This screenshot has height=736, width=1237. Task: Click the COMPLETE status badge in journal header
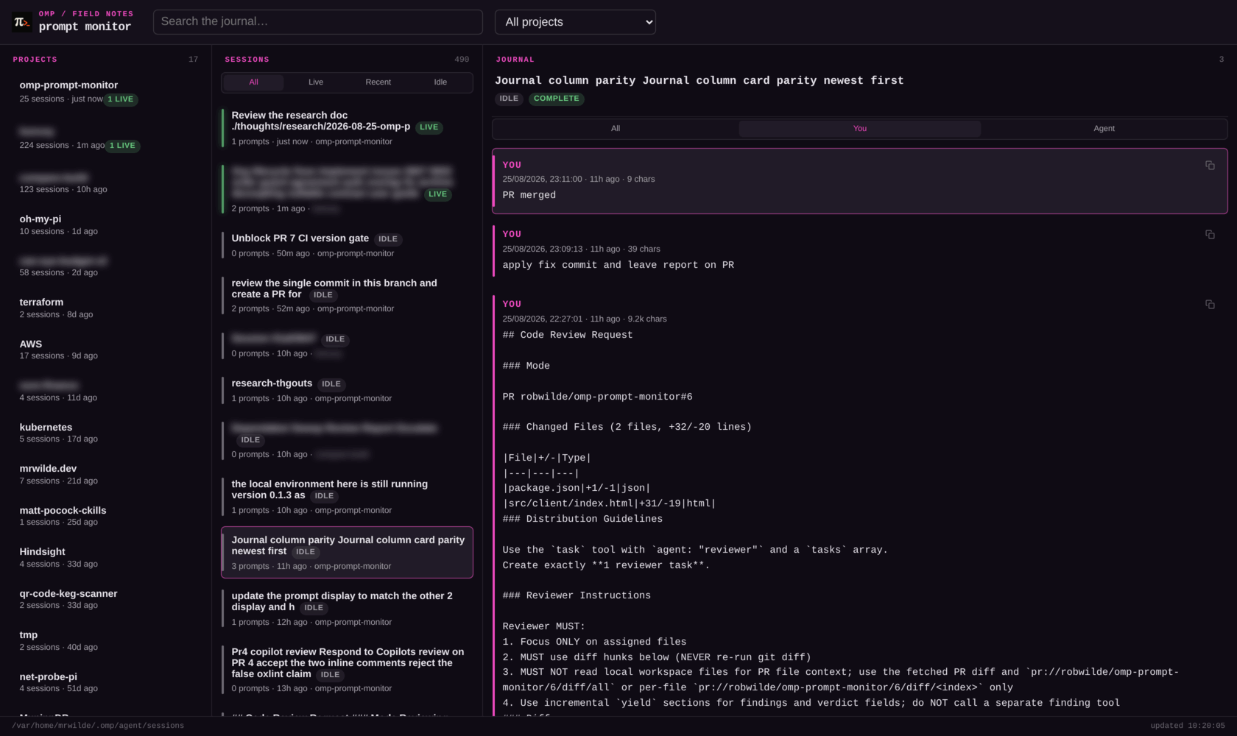coord(556,99)
